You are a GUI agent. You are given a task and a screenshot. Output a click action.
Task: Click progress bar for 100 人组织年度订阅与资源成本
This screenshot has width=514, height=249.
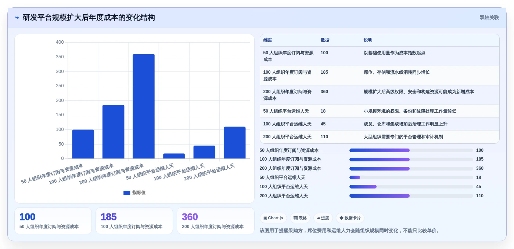[x=411, y=160]
